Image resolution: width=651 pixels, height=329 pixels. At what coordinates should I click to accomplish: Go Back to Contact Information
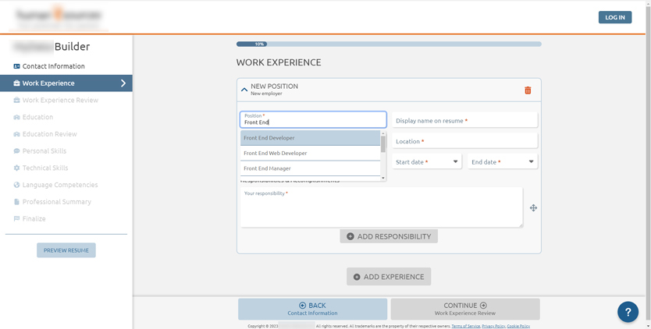[x=312, y=309]
